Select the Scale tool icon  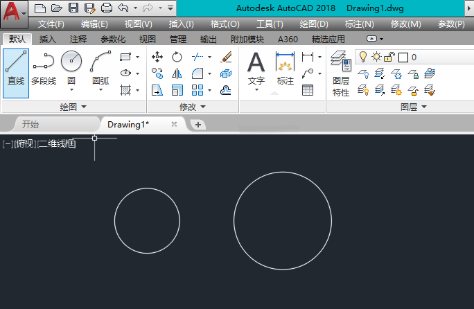[x=177, y=90]
